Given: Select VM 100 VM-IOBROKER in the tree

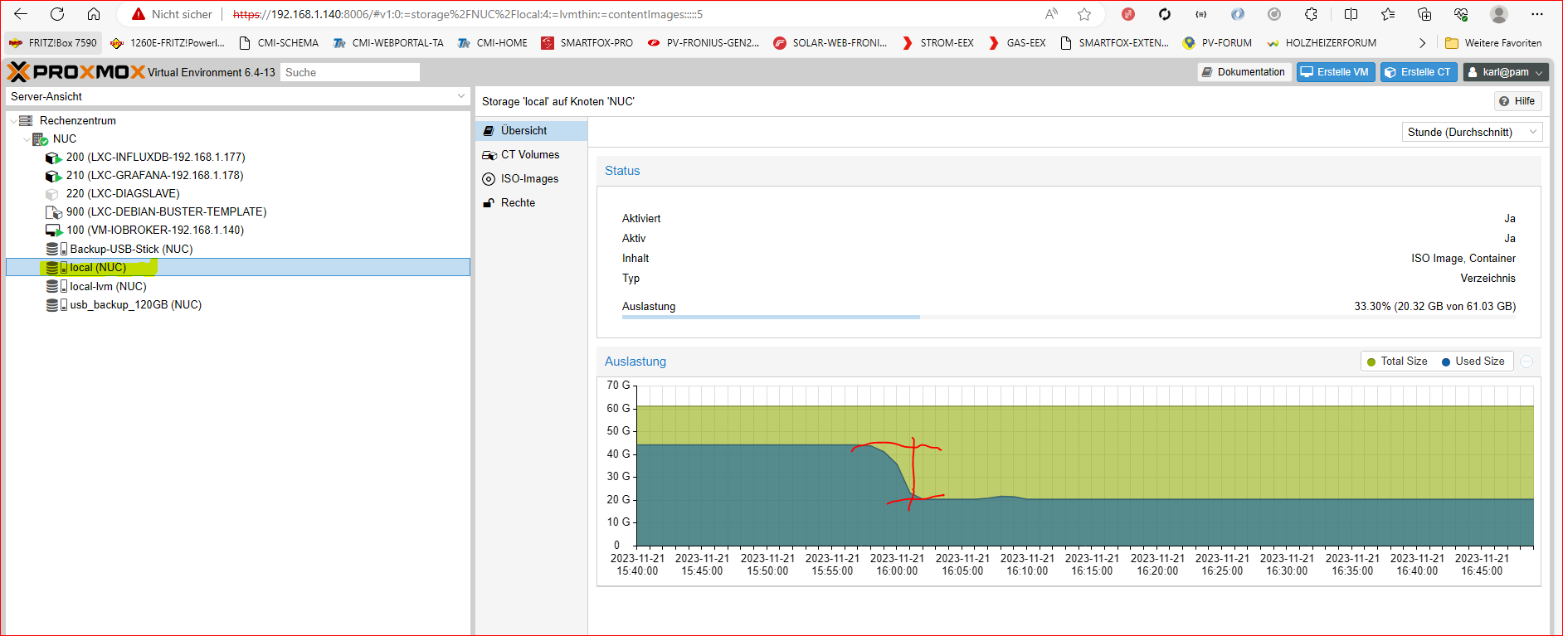Looking at the screenshot, I should (155, 230).
